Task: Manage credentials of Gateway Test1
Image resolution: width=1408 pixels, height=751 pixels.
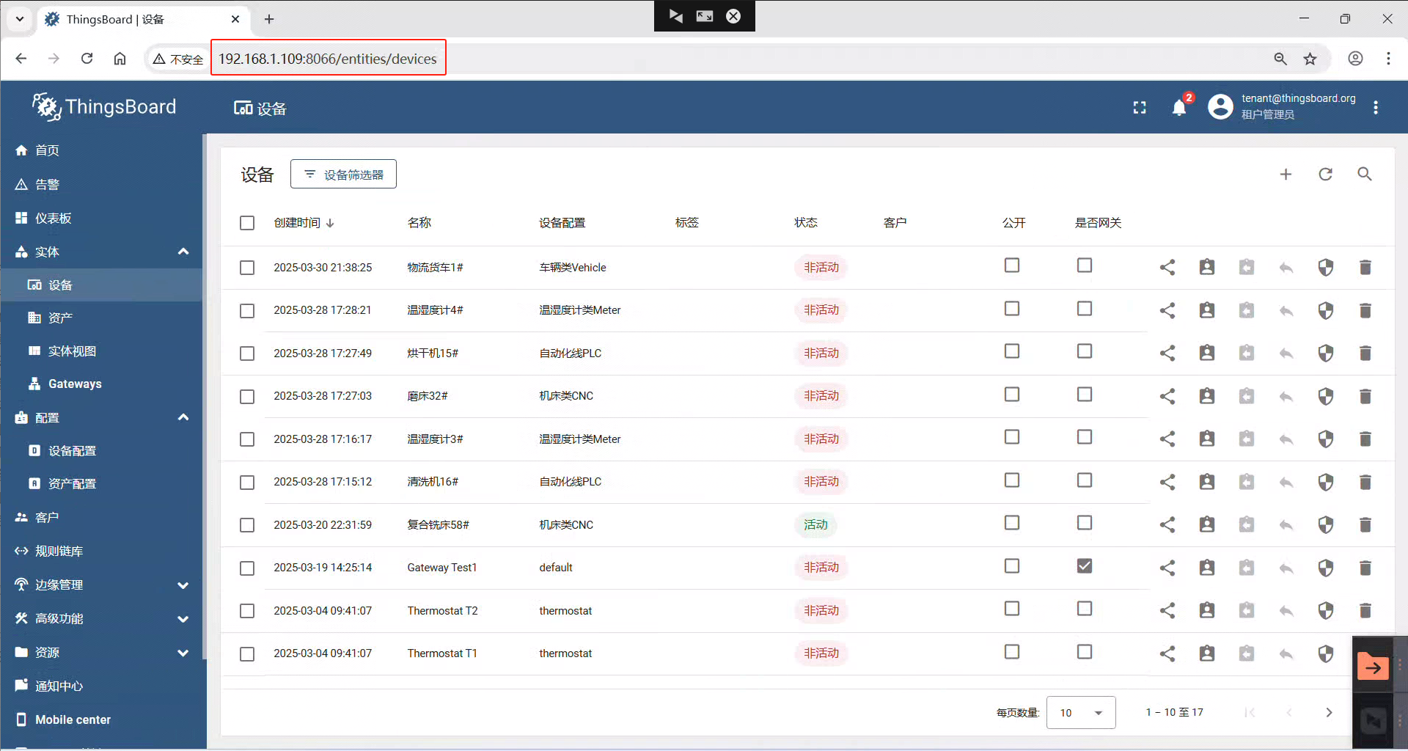Action: (x=1207, y=568)
